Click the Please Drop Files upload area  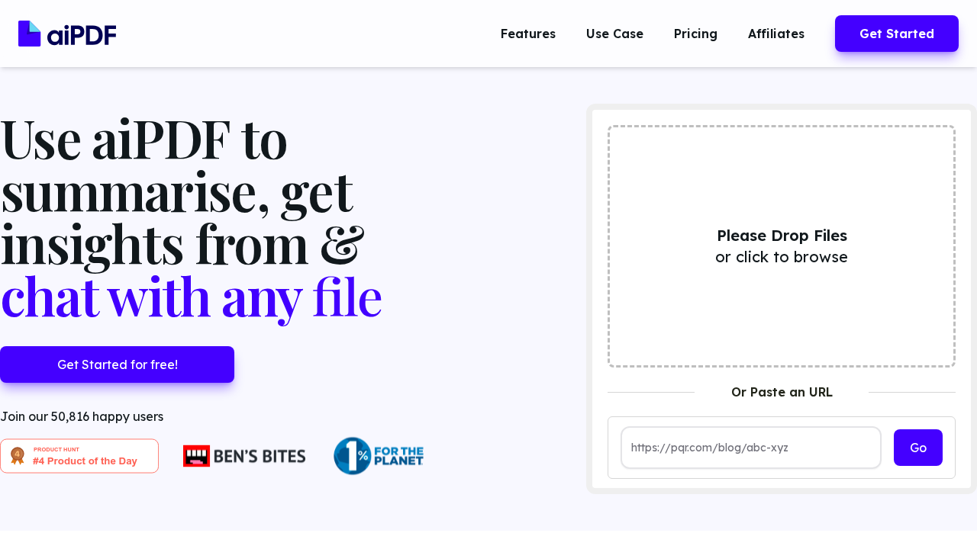pos(782,246)
